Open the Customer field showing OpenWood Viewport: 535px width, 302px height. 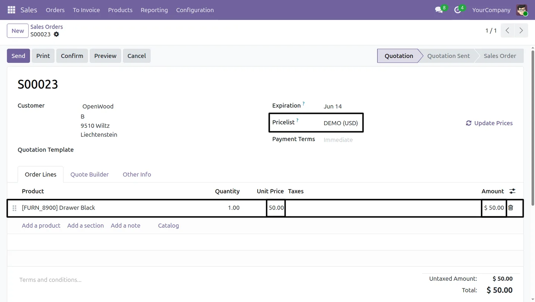coord(98,106)
